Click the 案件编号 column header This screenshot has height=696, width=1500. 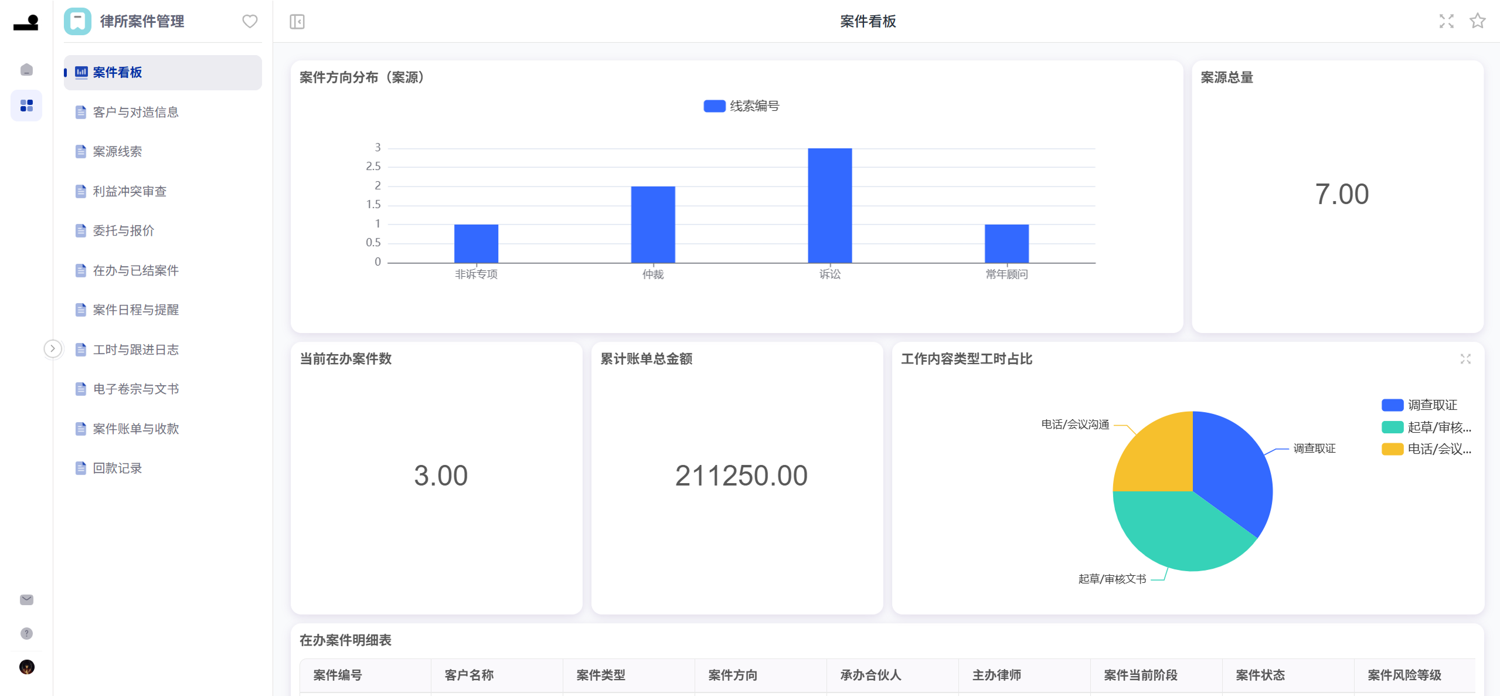(337, 675)
